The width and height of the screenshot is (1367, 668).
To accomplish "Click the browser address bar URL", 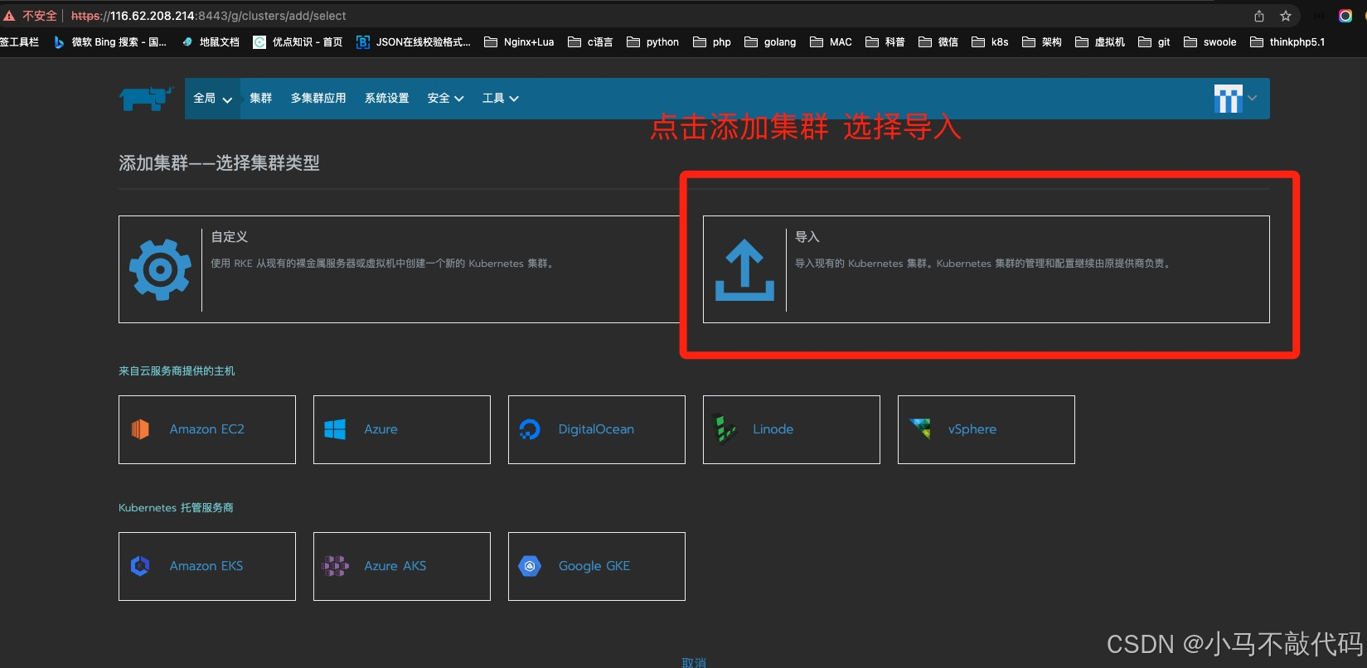I will click(209, 16).
